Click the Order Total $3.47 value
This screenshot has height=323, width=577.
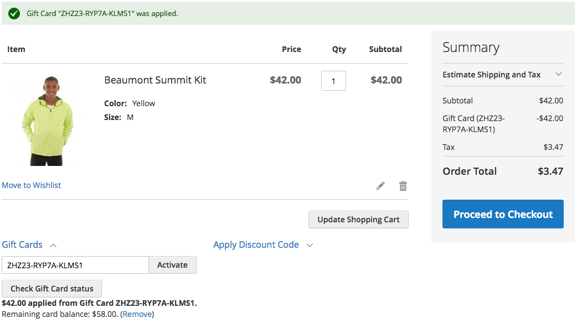550,171
